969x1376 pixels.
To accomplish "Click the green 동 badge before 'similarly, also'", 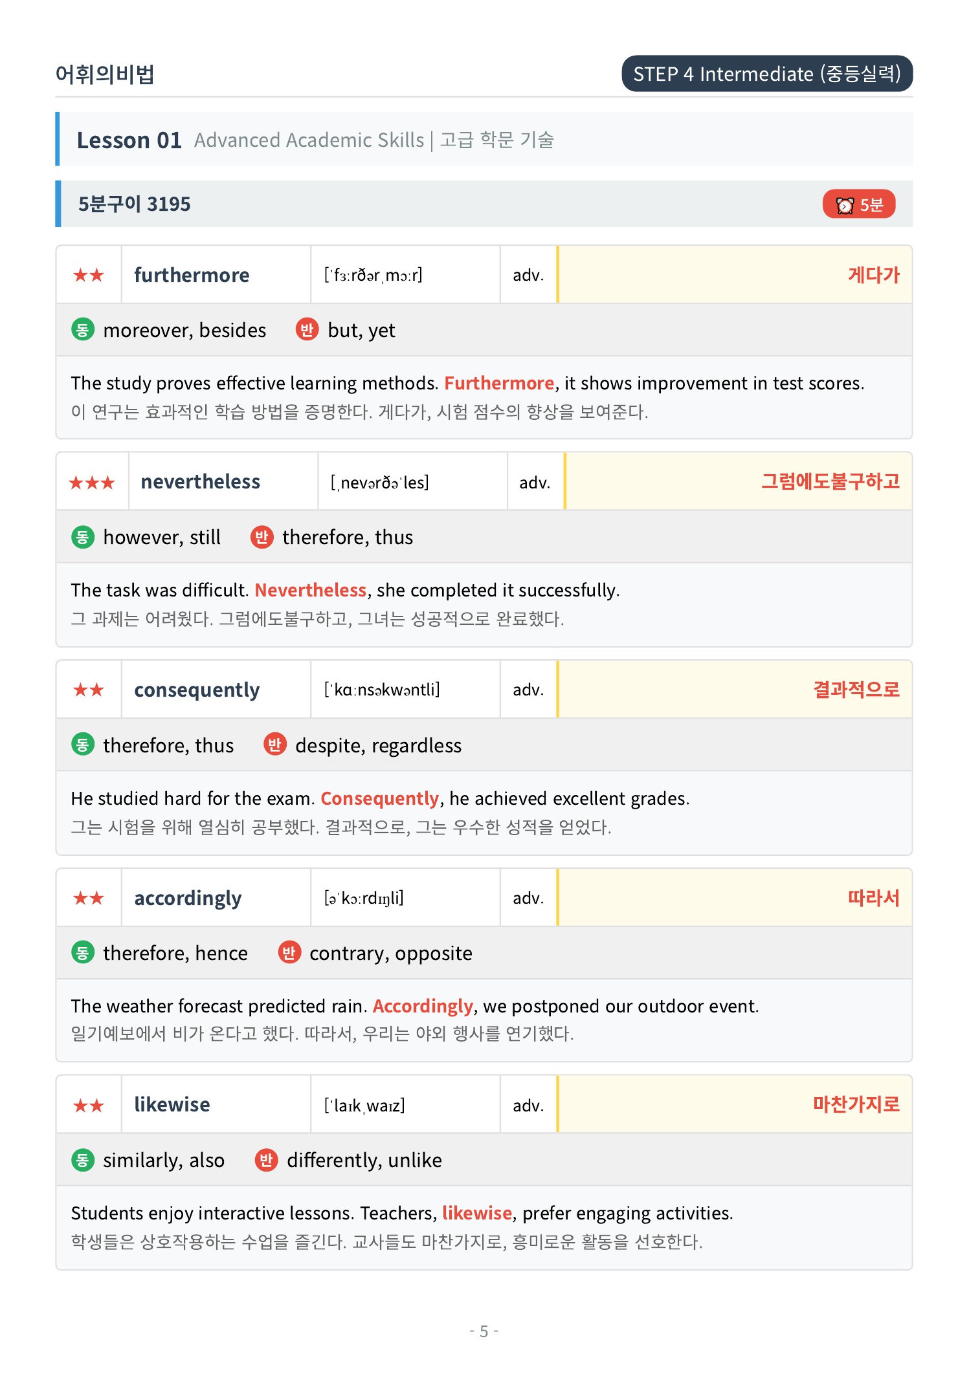I will click(82, 1160).
